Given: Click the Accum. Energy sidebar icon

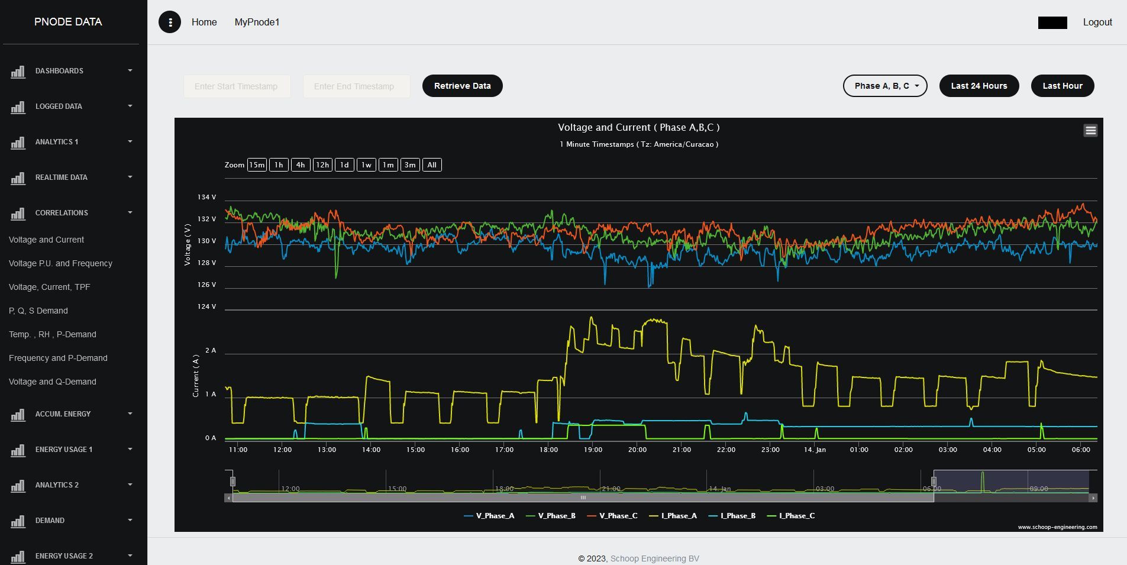Looking at the screenshot, I should [x=18, y=414].
